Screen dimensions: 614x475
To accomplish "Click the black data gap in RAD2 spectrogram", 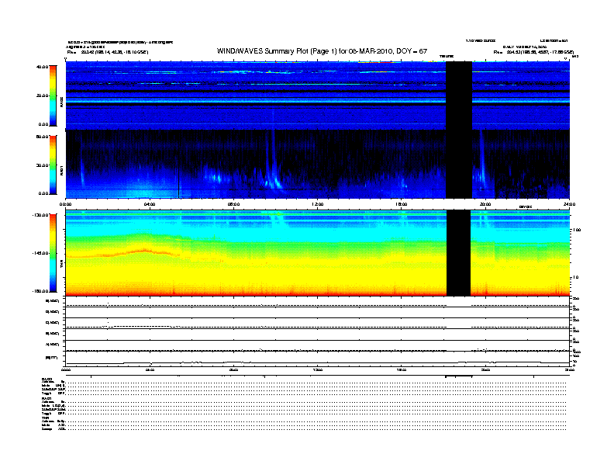I will (x=459, y=95).
